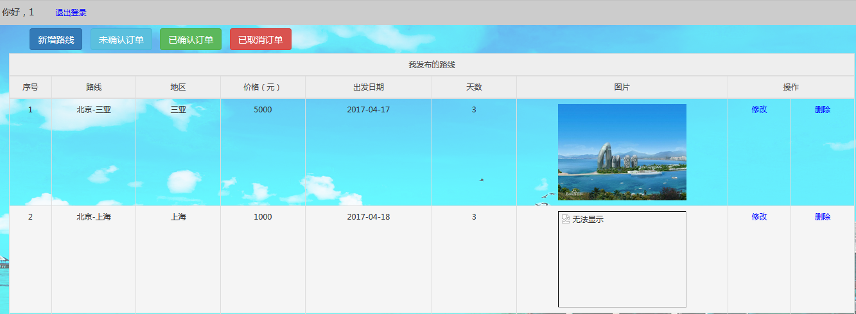Open the 新增路线 add route button

pyautogui.click(x=56, y=39)
